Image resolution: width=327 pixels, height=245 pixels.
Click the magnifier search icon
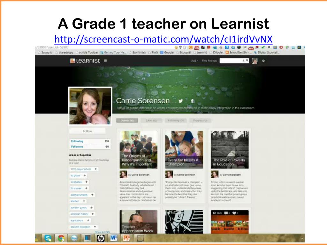tap(247, 61)
